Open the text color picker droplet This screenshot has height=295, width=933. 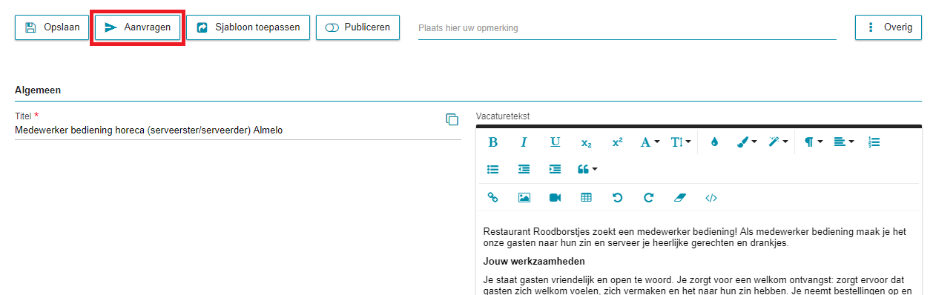click(714, 142)
